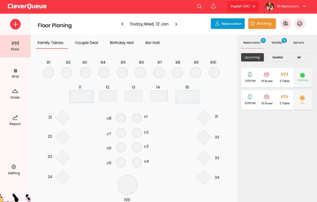Image resolution: width=317 pixels, height=202 pixels.
Task: Click the map layout icon button
Action: click(285, 24)
